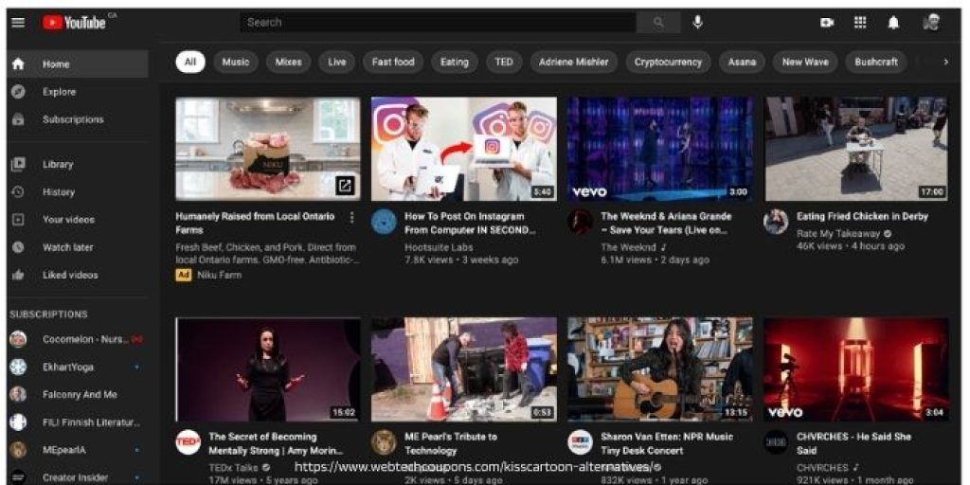Screen dimensions: 970x485
Task: Click the EkhartYoga channel avatar
Action: click(19, 367)
